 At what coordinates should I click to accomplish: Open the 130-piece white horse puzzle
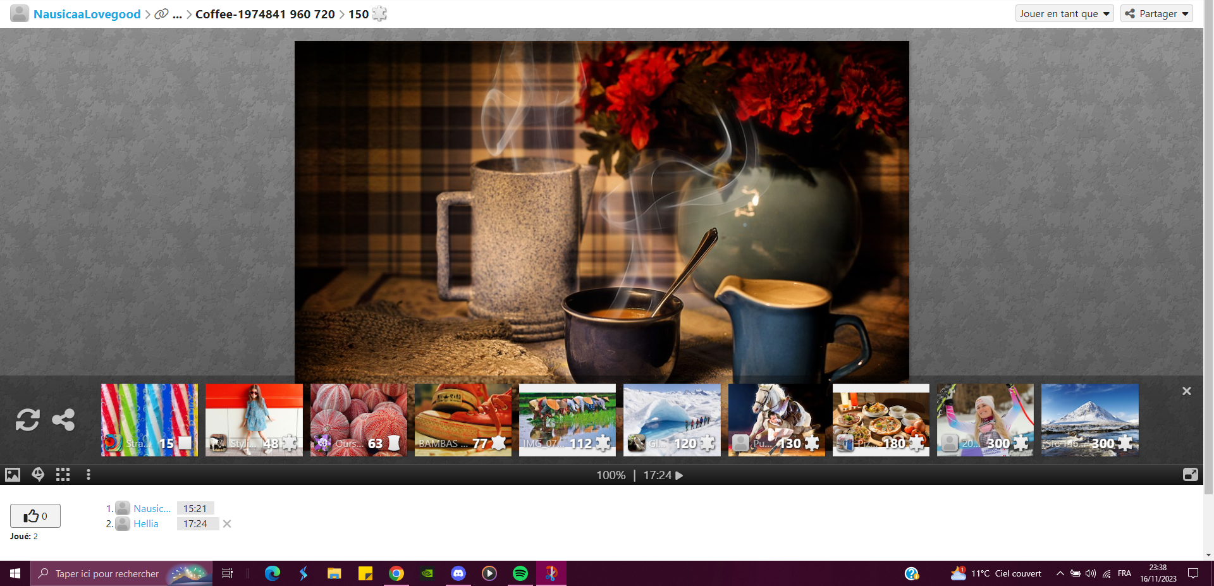(776, 420)
